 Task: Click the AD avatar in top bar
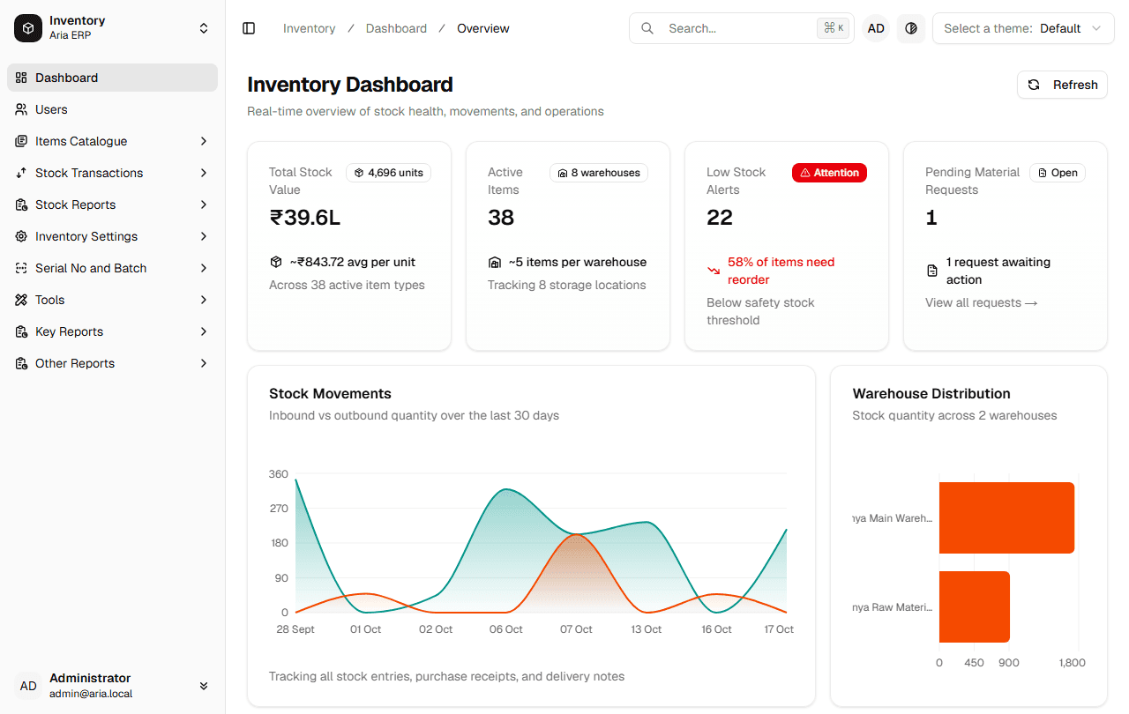click(876, 28)
